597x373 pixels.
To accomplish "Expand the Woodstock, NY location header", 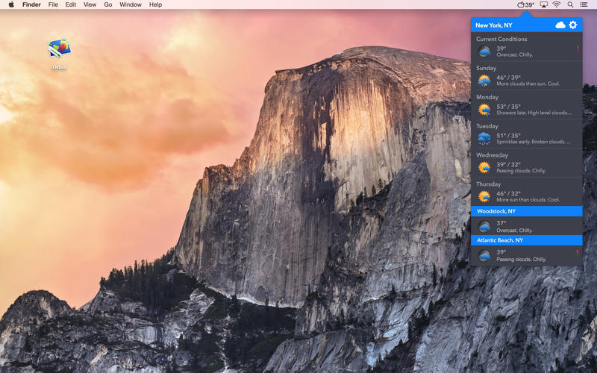I will 526,211.
